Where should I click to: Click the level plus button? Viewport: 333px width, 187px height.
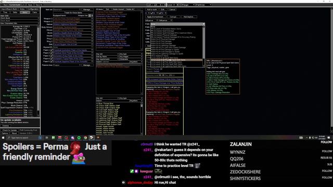177,5
